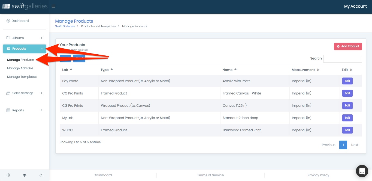Click the Canvas (1.25in) name
The image size is (372, 181).
click(234, 106)
